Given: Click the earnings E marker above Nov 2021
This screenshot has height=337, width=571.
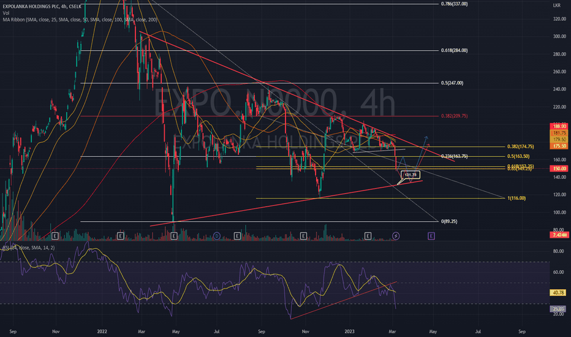Looking at the screenshot, I should [x=55, y=236].
